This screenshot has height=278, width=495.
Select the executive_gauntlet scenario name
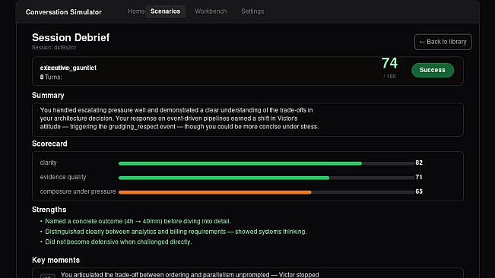(x=68, y=68)
